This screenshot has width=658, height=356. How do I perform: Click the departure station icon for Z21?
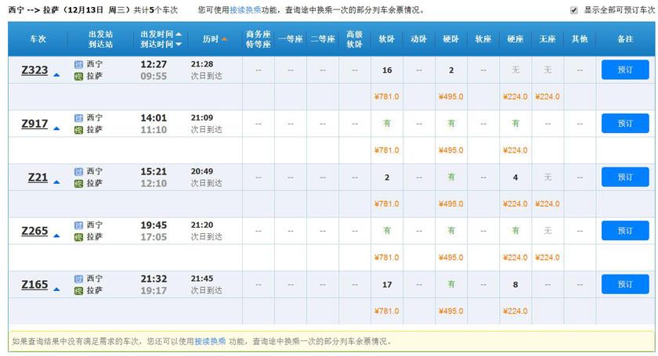78,171
